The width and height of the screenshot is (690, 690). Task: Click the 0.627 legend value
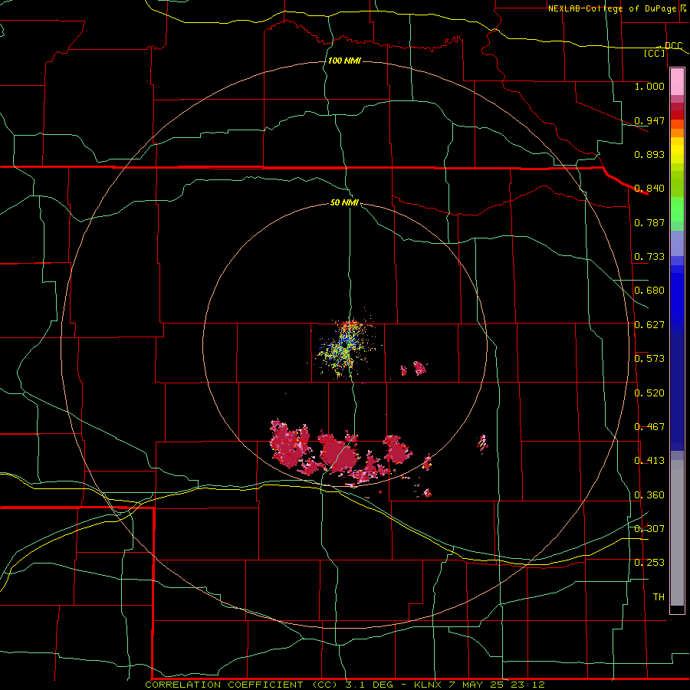649,325
